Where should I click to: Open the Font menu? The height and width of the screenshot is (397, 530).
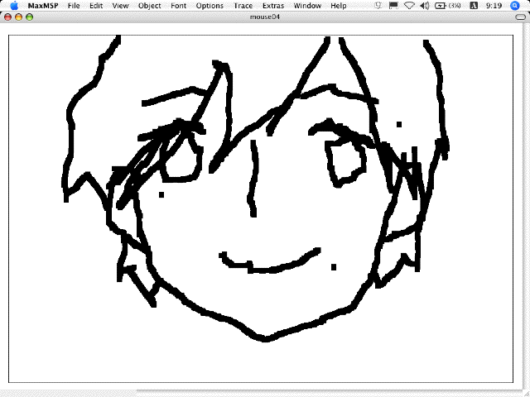tap(179, 6)
